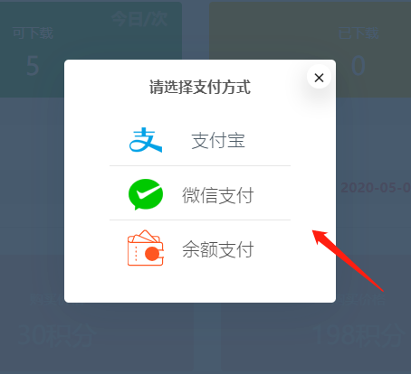Click the red arrow annotation
Screen dimensions: 411x374
coord(348,260)
